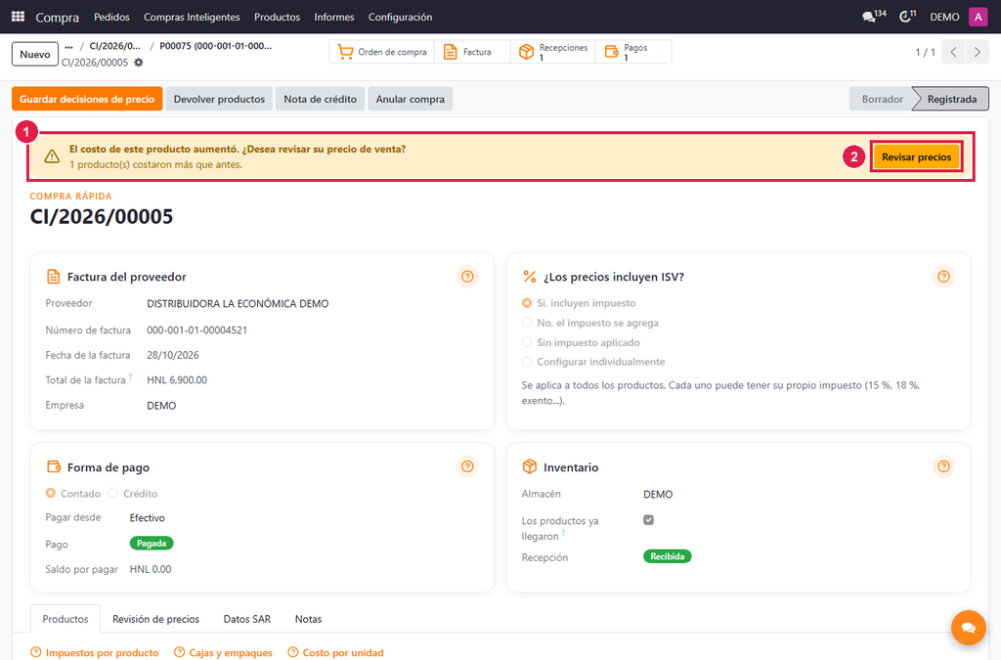Open the apps grid menu icon
Image resolution: width=1001 pixels, height=660 pixels.
[x=18, y=17]
